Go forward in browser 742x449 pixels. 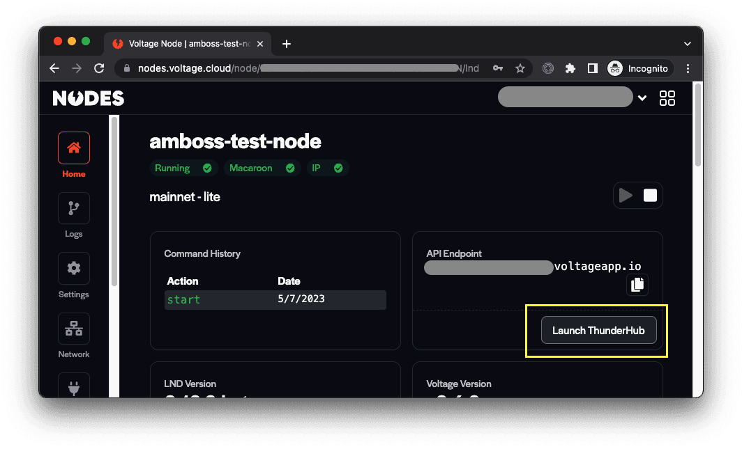pos(77,68)
